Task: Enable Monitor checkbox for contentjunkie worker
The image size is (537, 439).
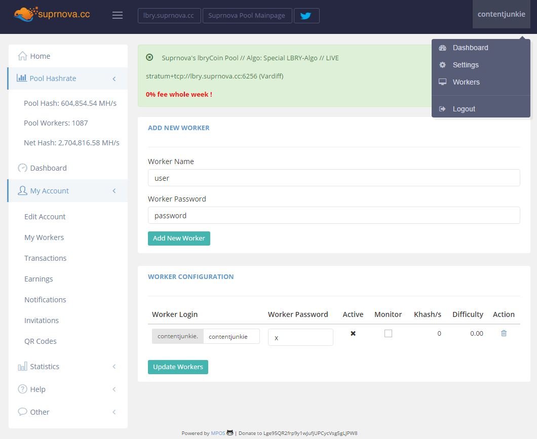Action: point(388,333)
